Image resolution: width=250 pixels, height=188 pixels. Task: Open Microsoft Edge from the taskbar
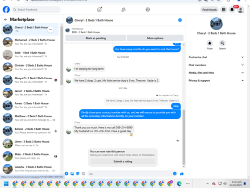179,183
